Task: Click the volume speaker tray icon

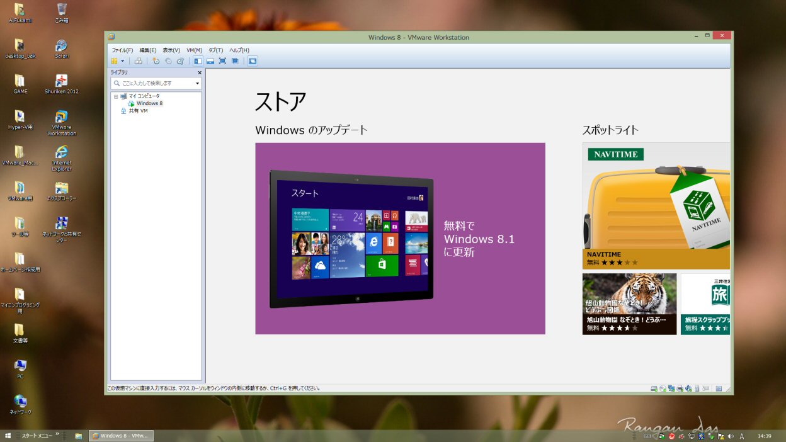Action: 731,436
